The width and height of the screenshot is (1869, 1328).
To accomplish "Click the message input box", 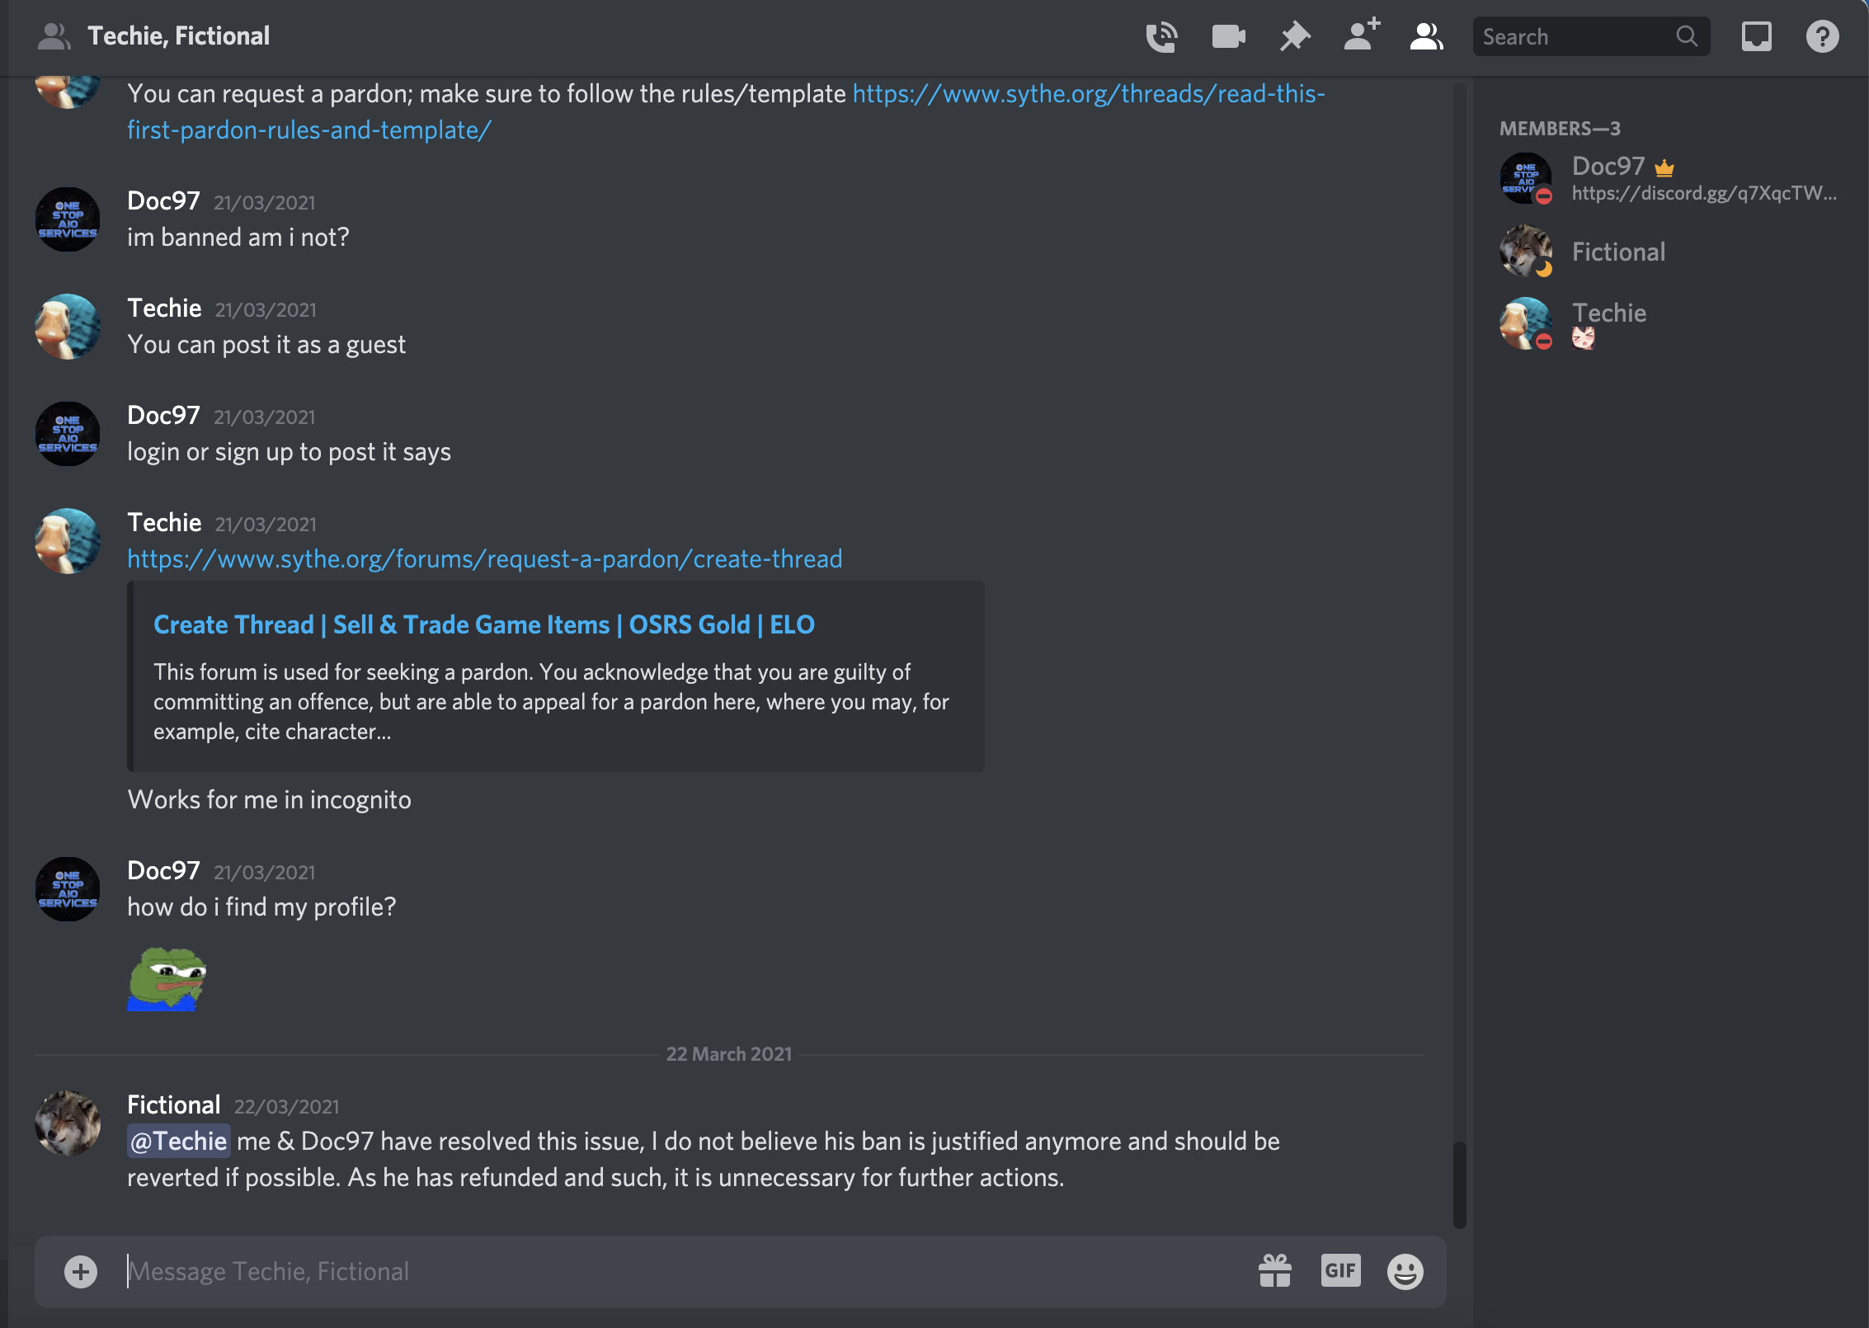I will pos(660,1271).
